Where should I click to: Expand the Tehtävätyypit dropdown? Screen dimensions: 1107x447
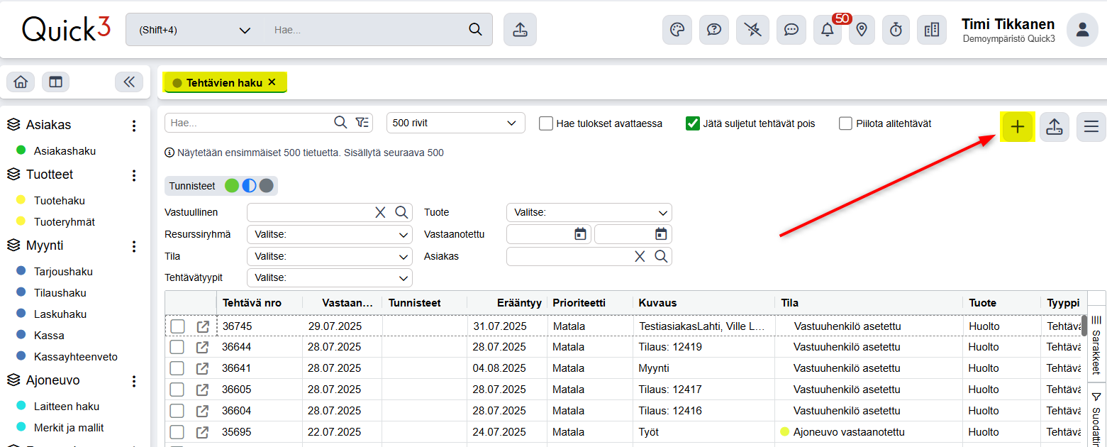pyautogui.click(x=330, y=277)
